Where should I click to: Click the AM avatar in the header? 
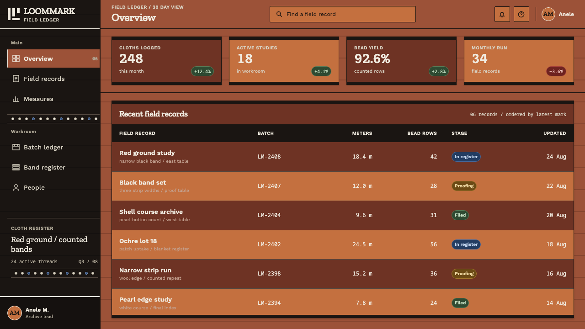coord(548,14)
